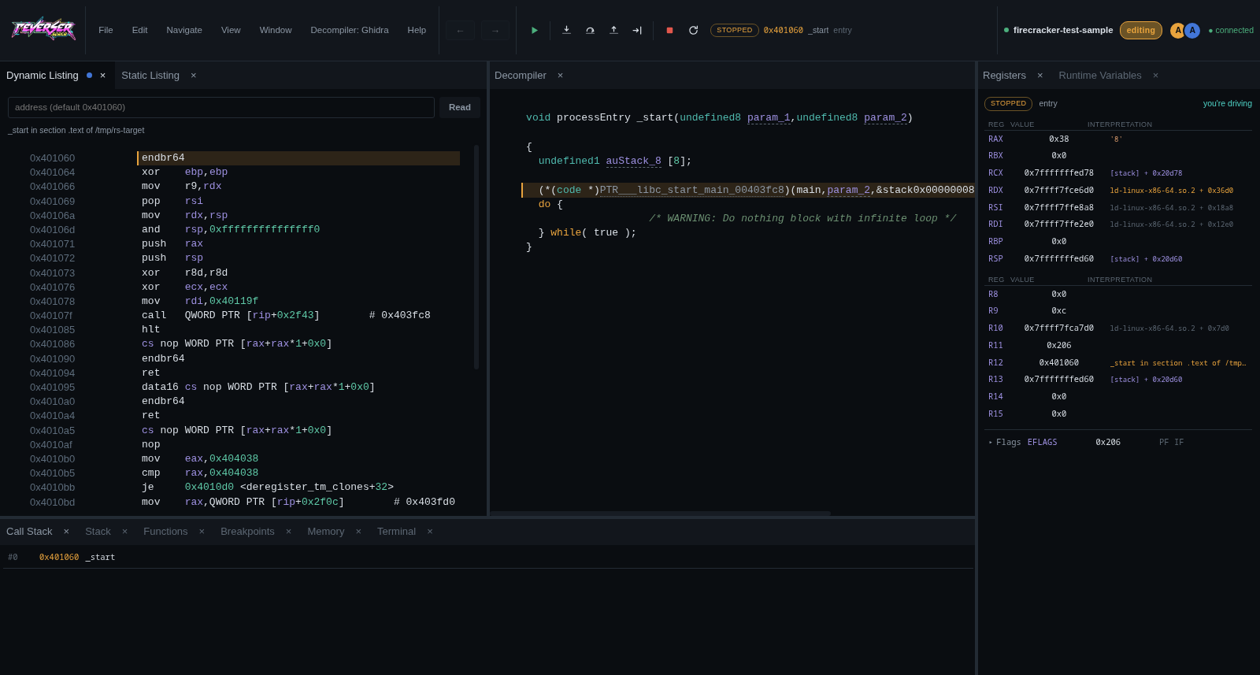The width and height of the screenshot is (1260, 675).
Task: Close the Terminal tab
Action: 429,532
